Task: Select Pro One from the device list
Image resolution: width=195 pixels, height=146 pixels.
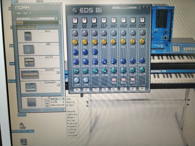Action: click(x=71, y=120)
